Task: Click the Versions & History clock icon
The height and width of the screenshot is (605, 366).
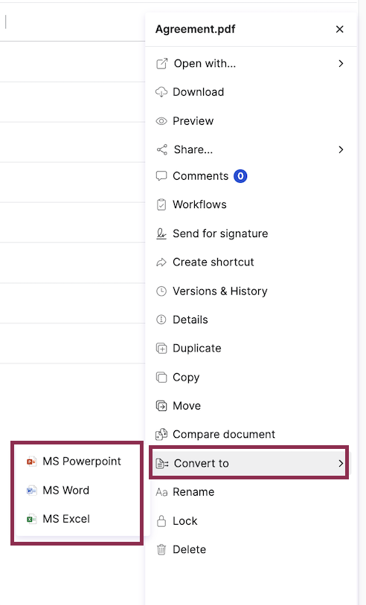Action: [161, 291]
